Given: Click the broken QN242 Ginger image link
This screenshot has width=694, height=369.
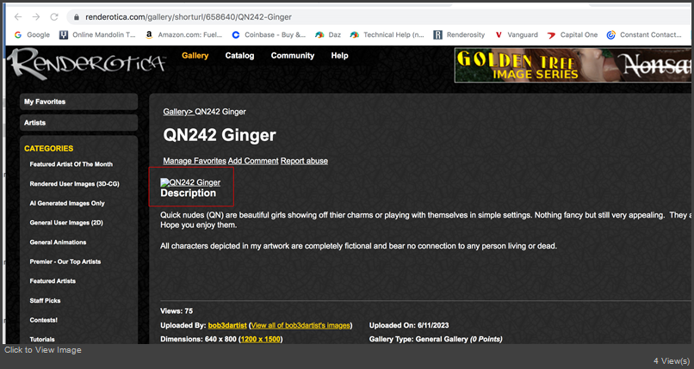Looking at the screenshot, I should click(x=190, y=182).
